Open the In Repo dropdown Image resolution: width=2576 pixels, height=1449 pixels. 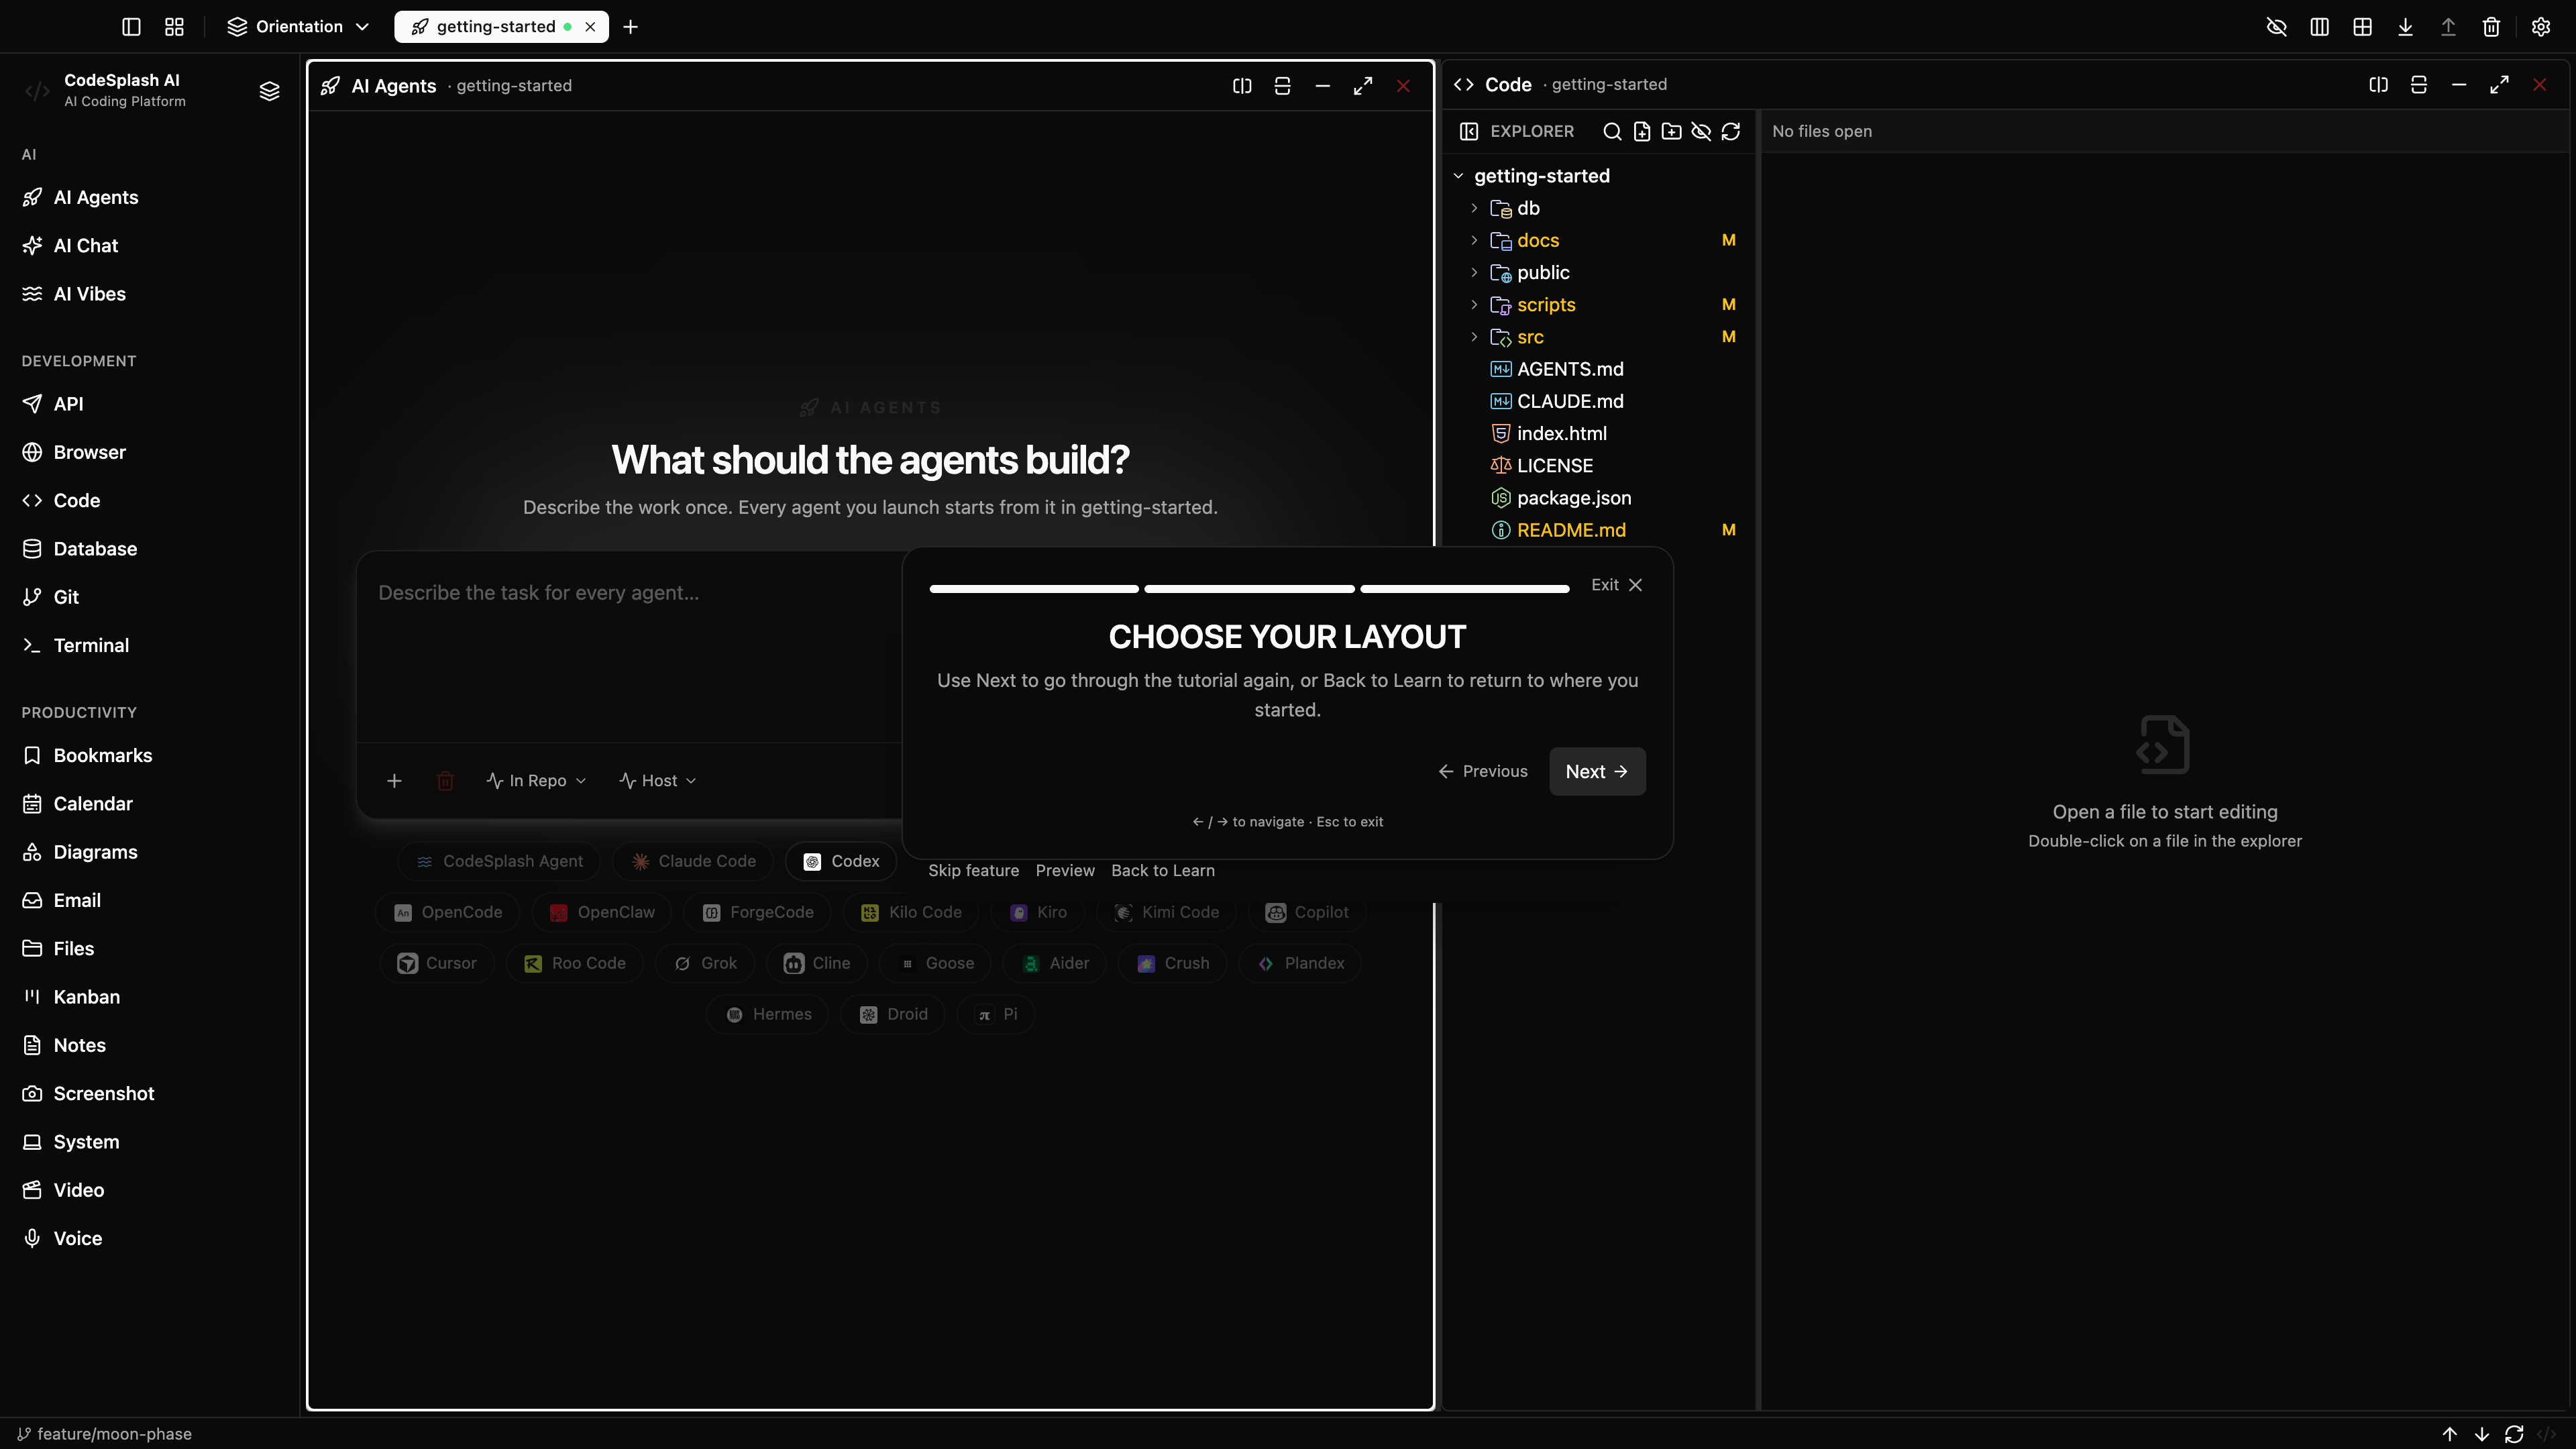click(x=536, y=781)
